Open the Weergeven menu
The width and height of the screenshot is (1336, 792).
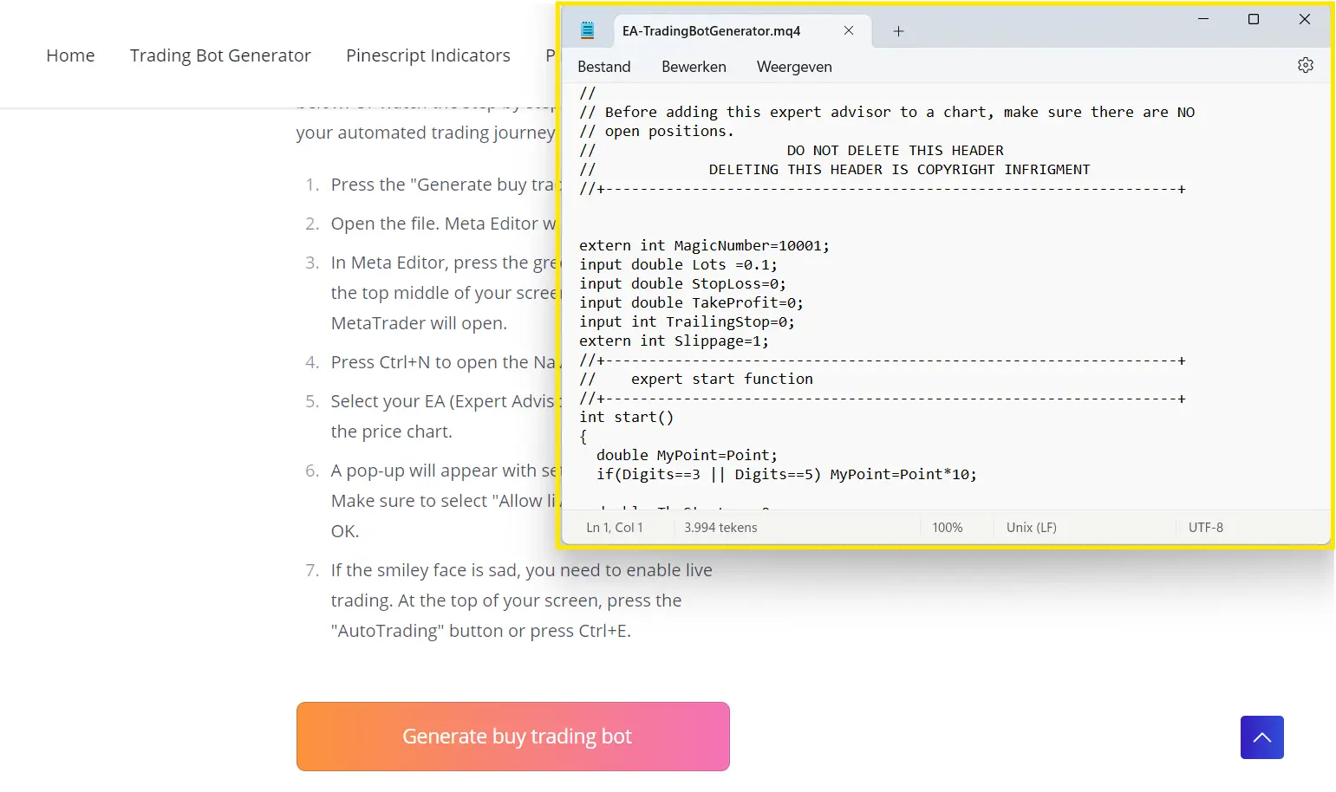794,67
